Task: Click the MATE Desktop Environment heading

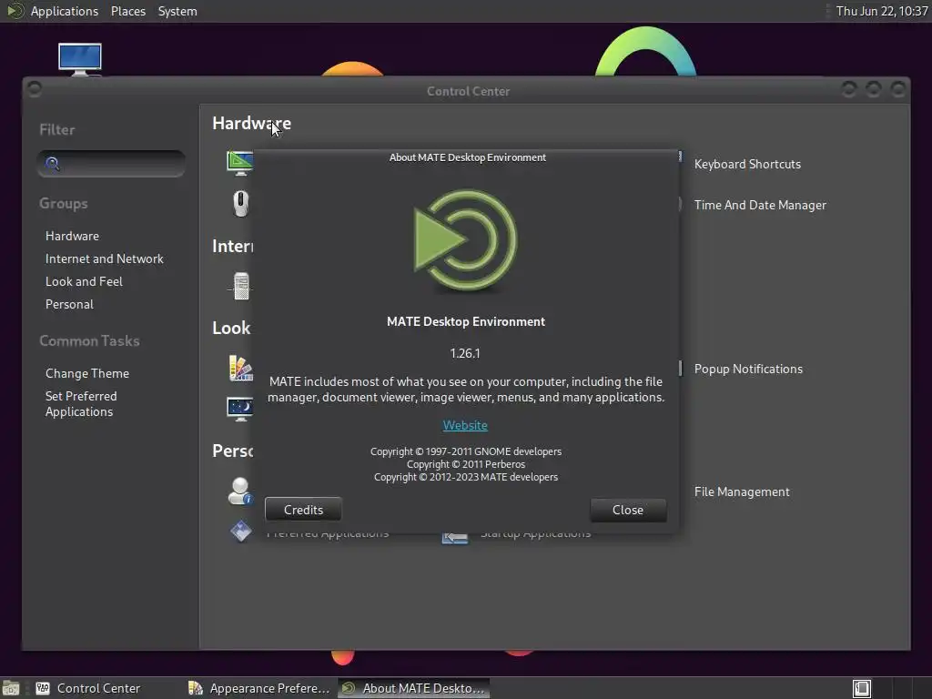Action: 465,321
